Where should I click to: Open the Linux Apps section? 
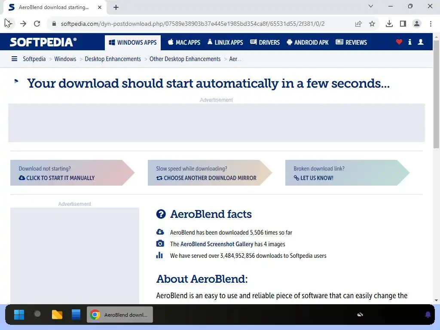[225, 43]
